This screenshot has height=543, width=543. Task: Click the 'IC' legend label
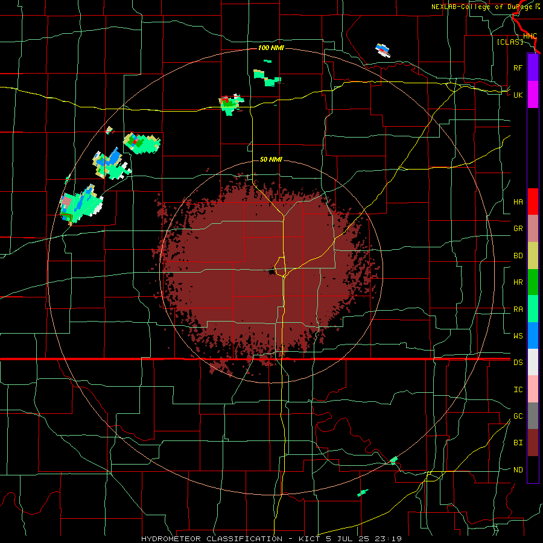pyautogui.click(x=518, y=390)
